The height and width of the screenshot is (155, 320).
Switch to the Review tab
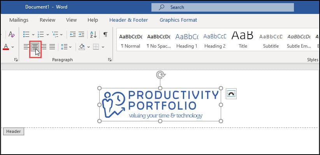47,20
